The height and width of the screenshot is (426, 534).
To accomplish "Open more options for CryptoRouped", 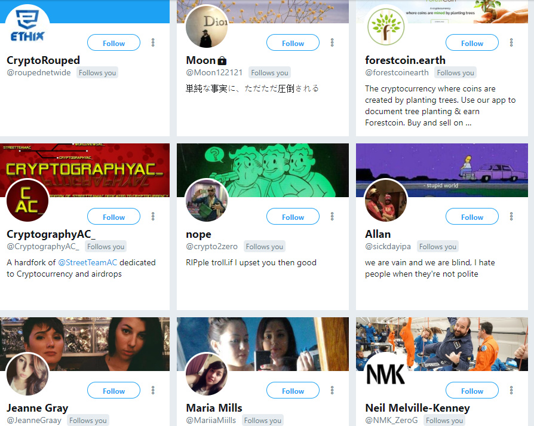I will (153, 42).
